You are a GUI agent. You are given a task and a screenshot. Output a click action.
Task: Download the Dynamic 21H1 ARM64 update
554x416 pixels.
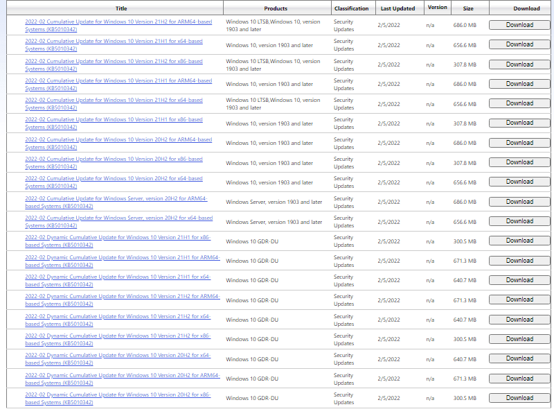coord(519,261)
